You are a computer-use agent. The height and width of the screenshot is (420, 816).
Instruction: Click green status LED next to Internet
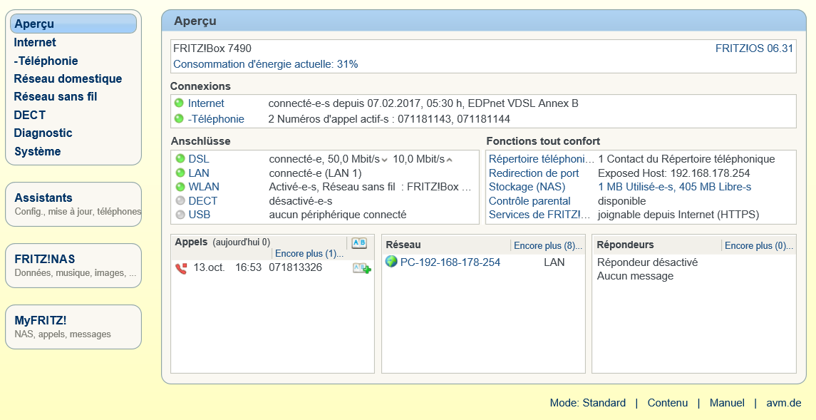[179, 103]
